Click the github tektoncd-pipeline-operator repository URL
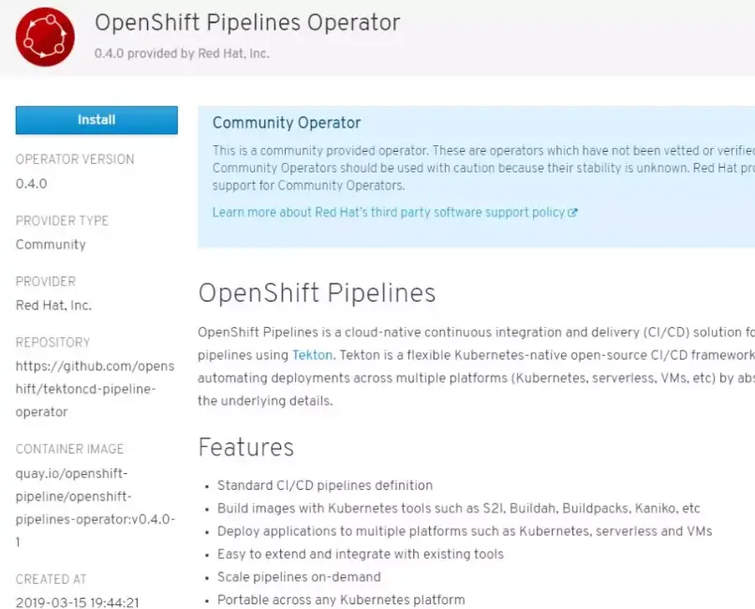The width and height of the screenshot is (755, 609). pyautogui.click(x=95, y=389)
